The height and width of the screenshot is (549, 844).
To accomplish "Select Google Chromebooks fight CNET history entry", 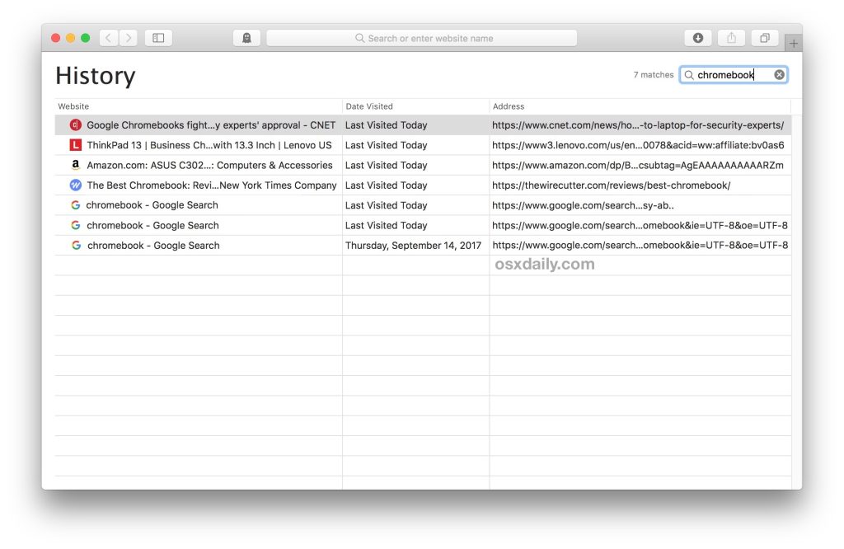I will (423, 124).
